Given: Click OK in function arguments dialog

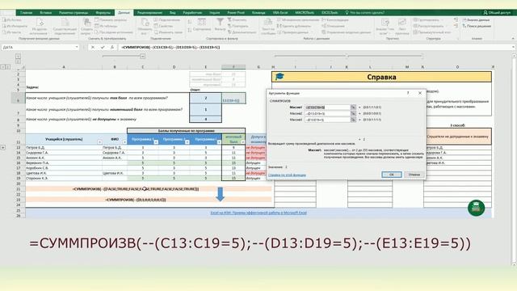Looking at the screenshot, I should point(391,175).
